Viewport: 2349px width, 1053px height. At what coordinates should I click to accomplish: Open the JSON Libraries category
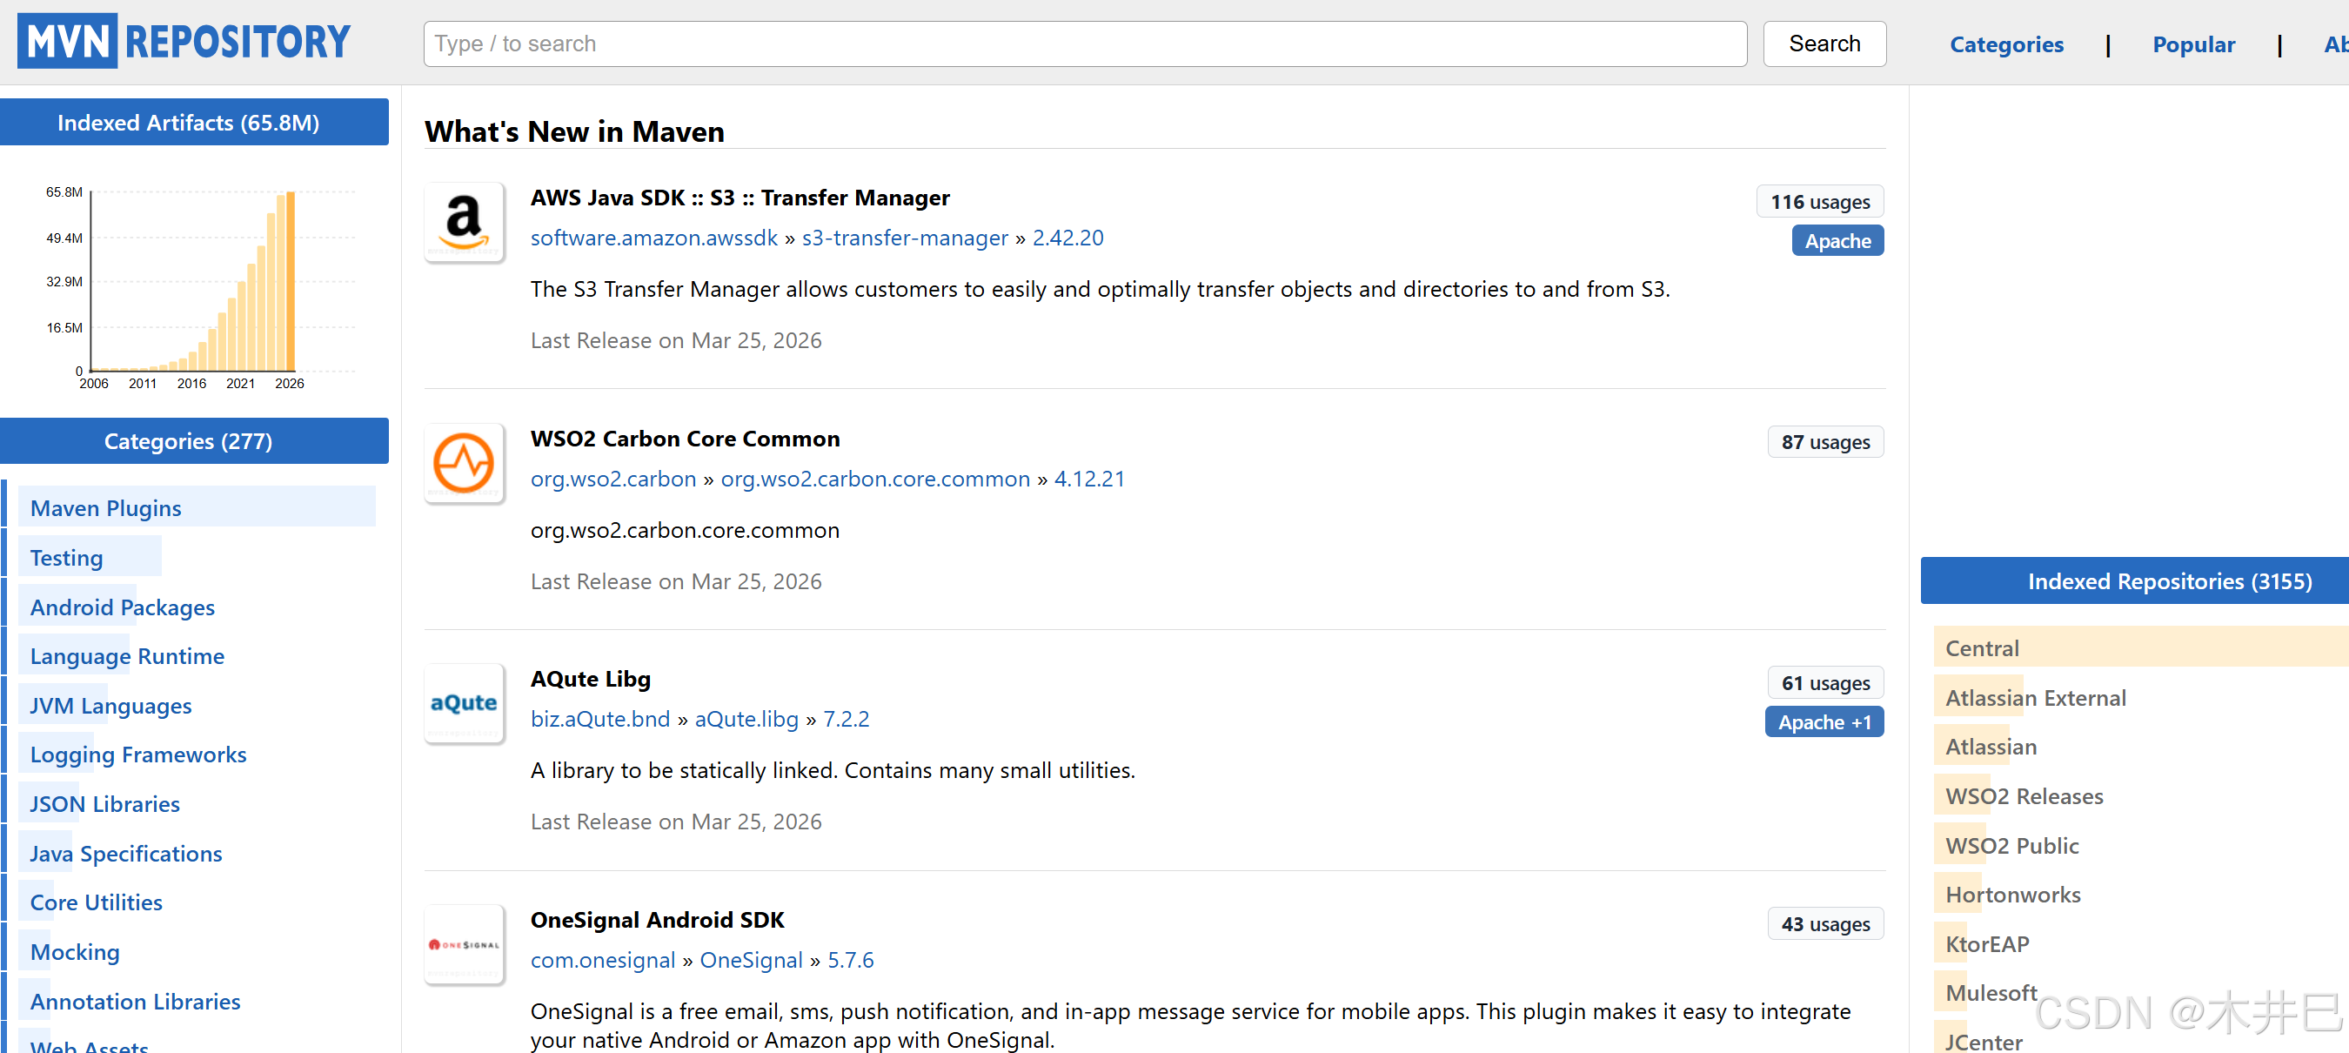pos(105,804)
